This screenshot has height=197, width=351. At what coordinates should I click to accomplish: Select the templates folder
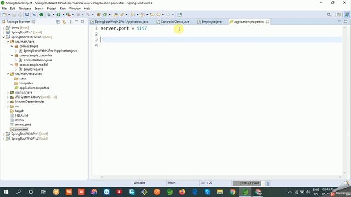pyautogui.click(x=26, y=83)
